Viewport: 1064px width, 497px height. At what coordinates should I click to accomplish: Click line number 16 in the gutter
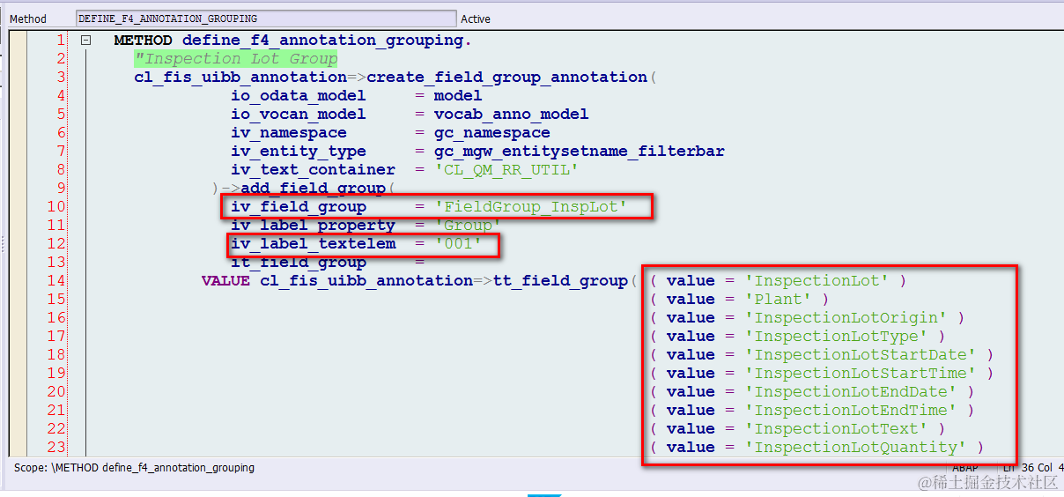[x=56, y=318]
